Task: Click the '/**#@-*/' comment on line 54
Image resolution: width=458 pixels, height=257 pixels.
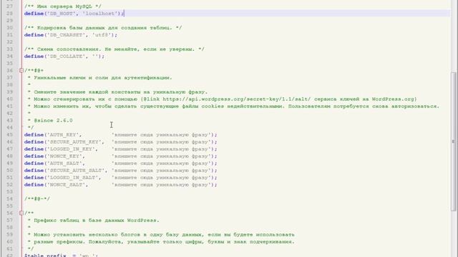Action: pyautogui.click(x=37, y=198)
